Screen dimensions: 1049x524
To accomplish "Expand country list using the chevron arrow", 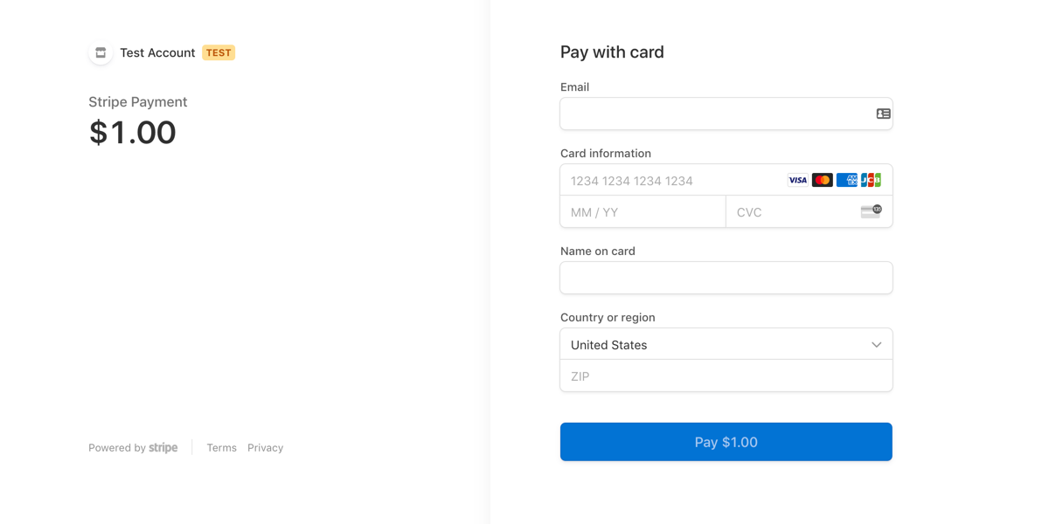I will click(x=876, y=345).
